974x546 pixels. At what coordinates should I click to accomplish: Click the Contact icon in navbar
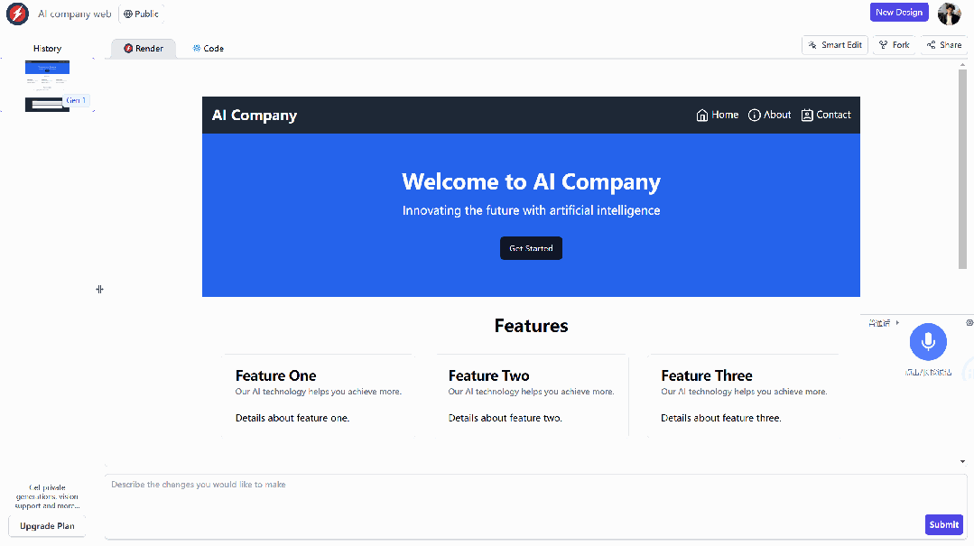coord(807,115)
